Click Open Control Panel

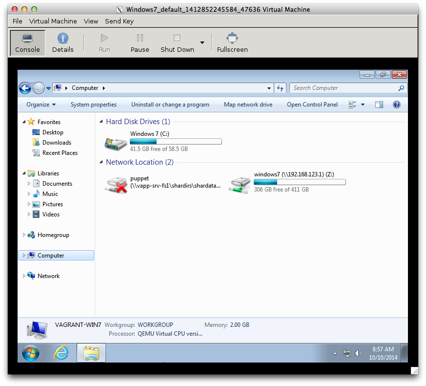pos(312,105)
